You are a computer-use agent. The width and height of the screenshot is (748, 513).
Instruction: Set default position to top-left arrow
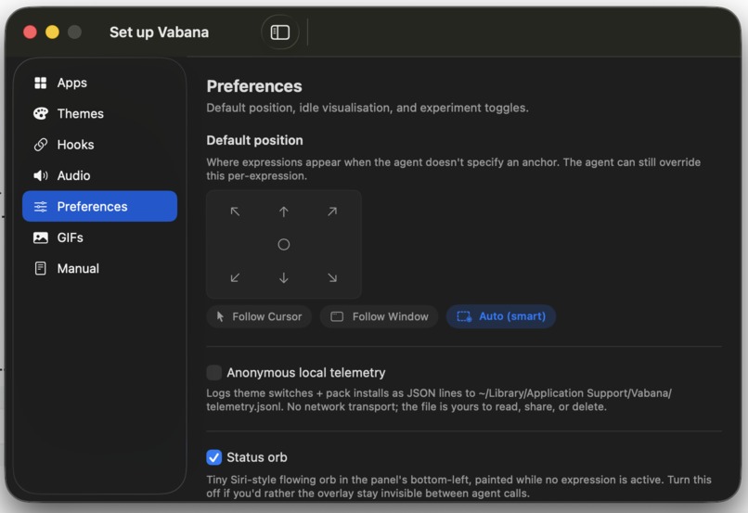coord(235,212)
